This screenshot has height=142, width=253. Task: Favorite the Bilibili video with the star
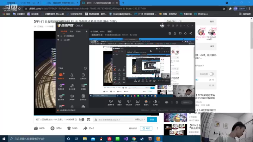click(x=69, y=128)
